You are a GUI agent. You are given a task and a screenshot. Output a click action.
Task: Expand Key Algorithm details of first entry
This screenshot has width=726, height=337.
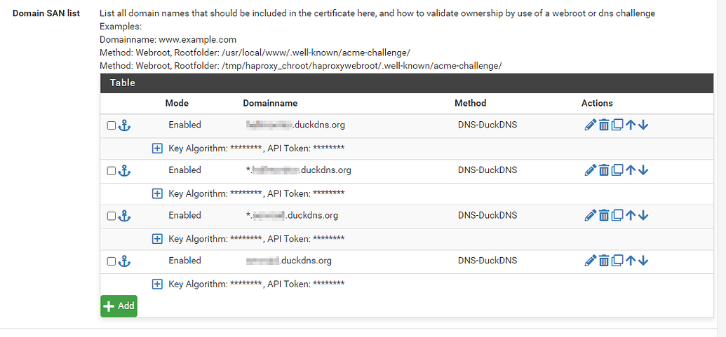click(x=157, y=149)
